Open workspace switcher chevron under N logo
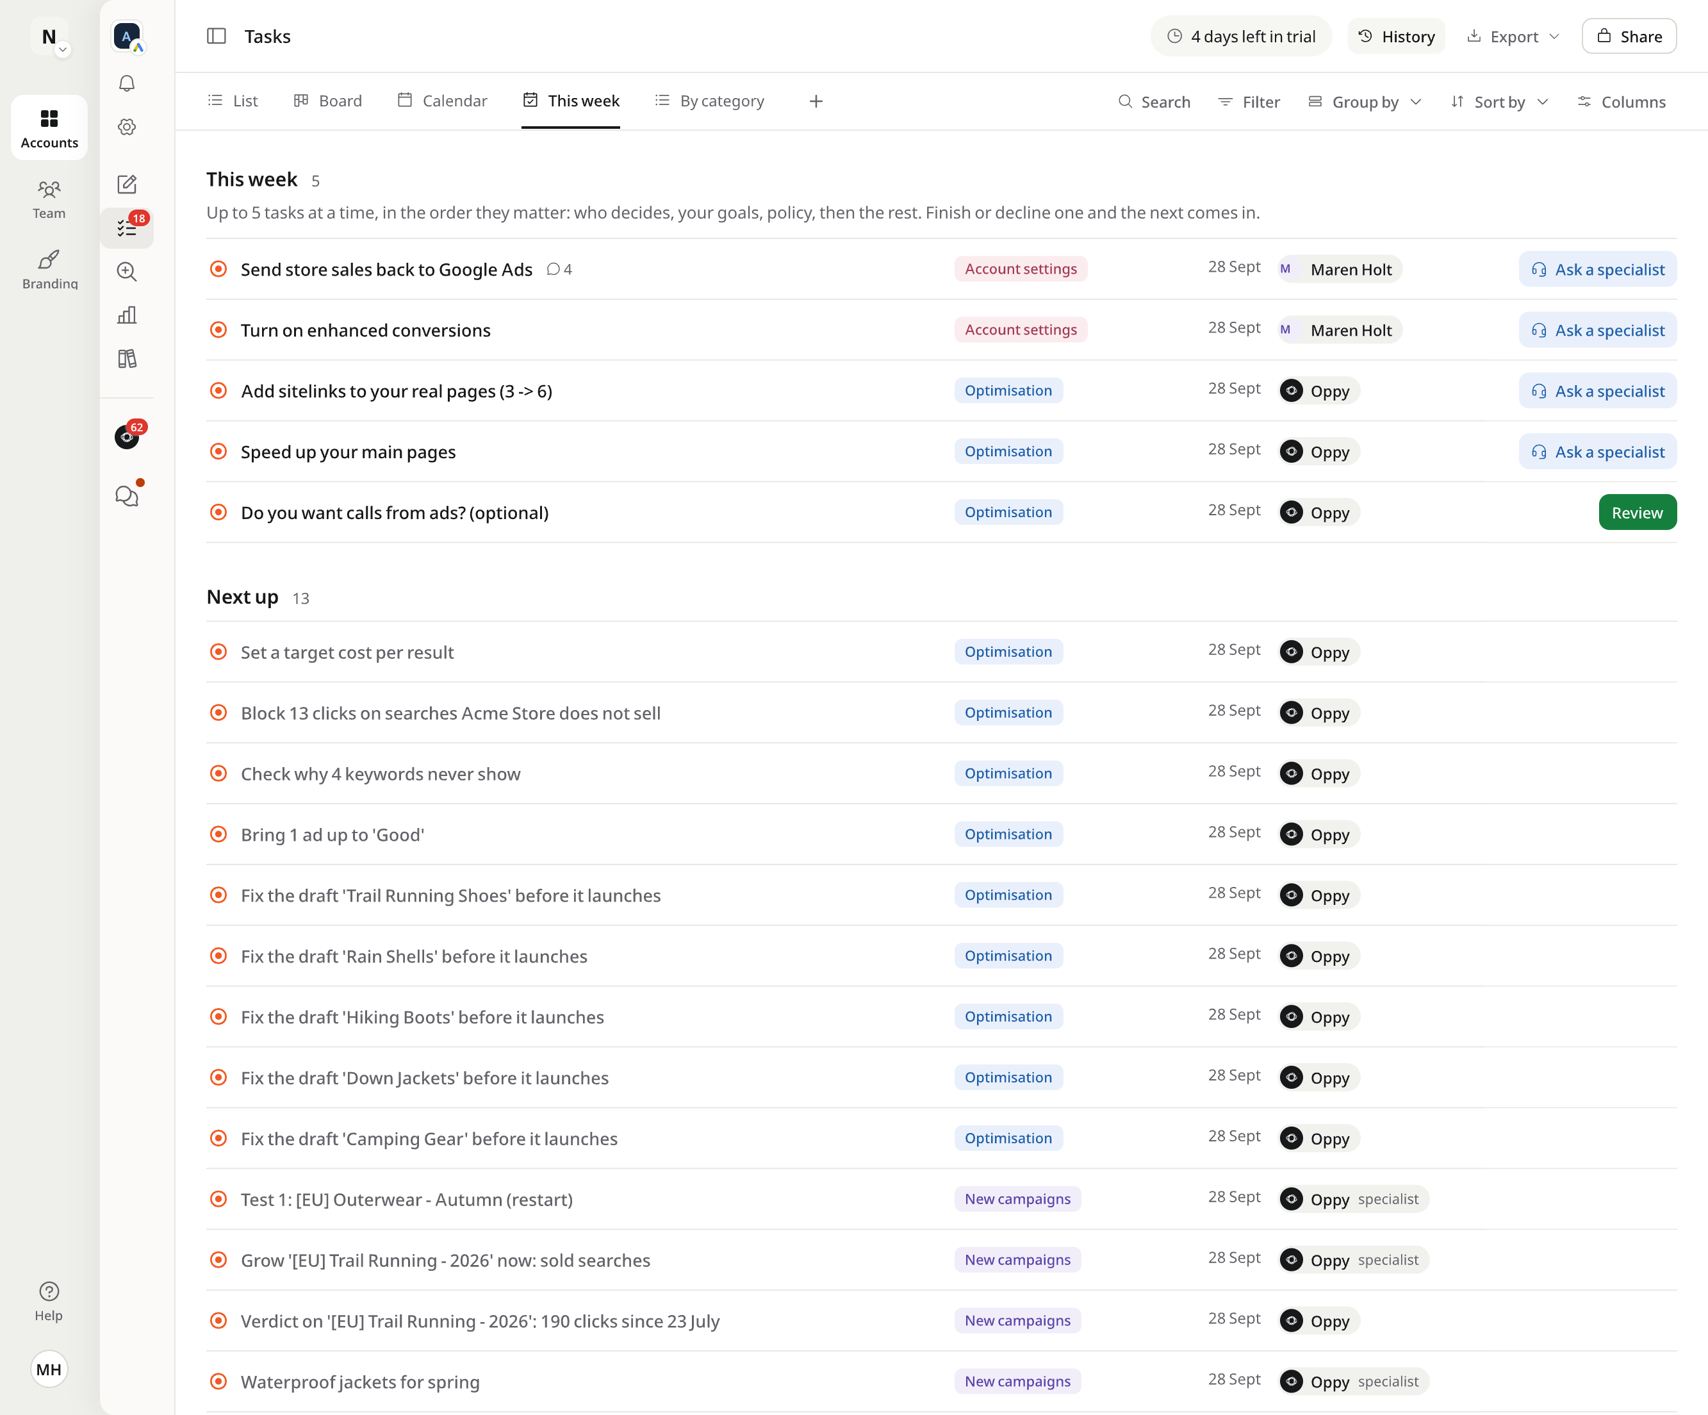This screenshot has width=1708, height=1415. (63, 51)
